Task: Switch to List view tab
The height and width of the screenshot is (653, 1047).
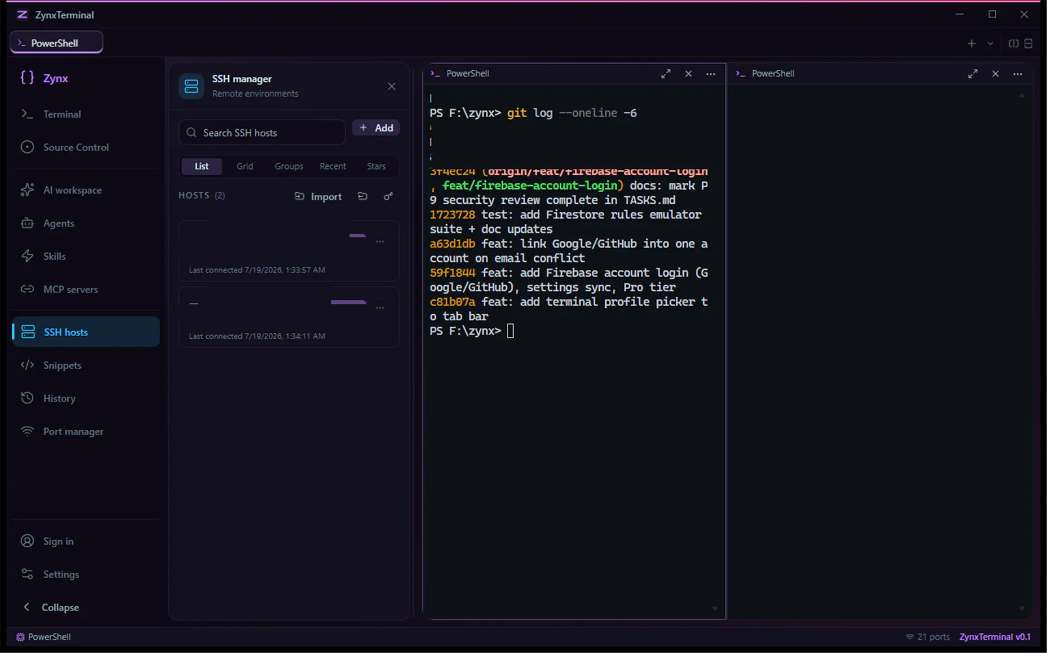Action: tap(201, 166)
